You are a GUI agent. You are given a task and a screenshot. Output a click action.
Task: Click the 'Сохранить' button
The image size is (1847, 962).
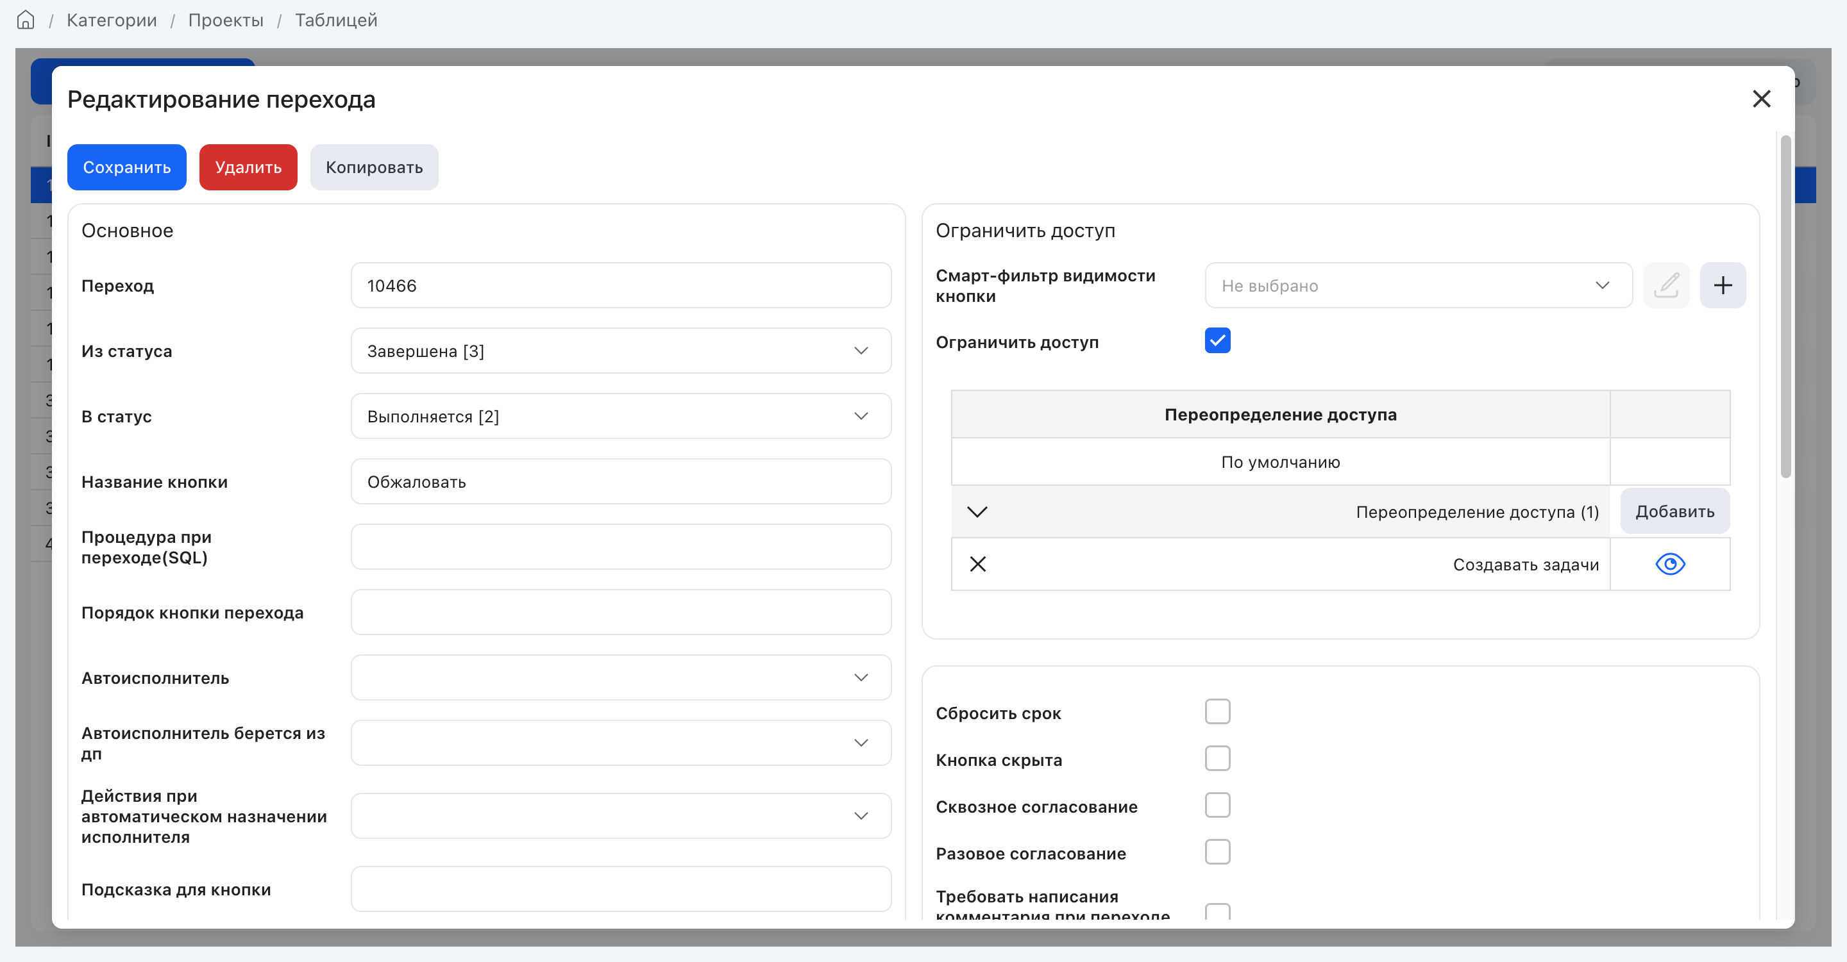(127, 167)
